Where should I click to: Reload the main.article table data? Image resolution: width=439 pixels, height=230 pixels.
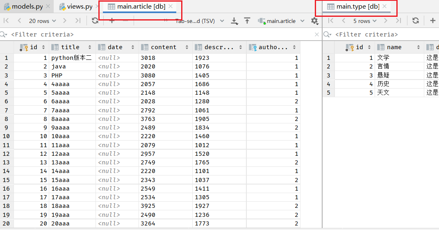pos(95,21)
